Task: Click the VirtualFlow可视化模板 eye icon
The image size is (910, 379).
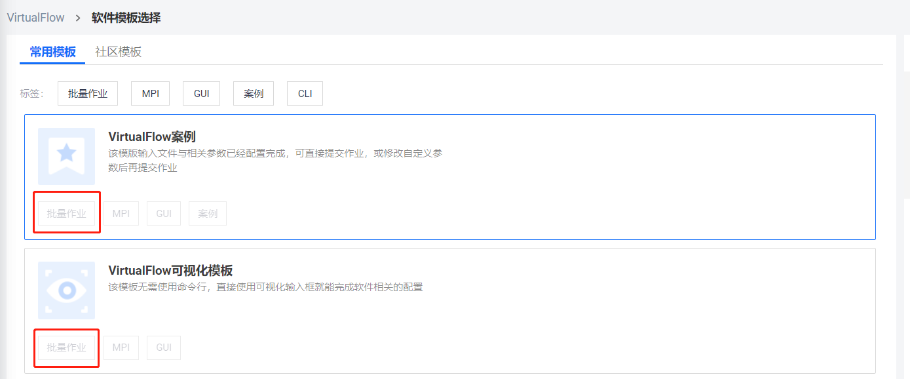Action: coord(66,290)
